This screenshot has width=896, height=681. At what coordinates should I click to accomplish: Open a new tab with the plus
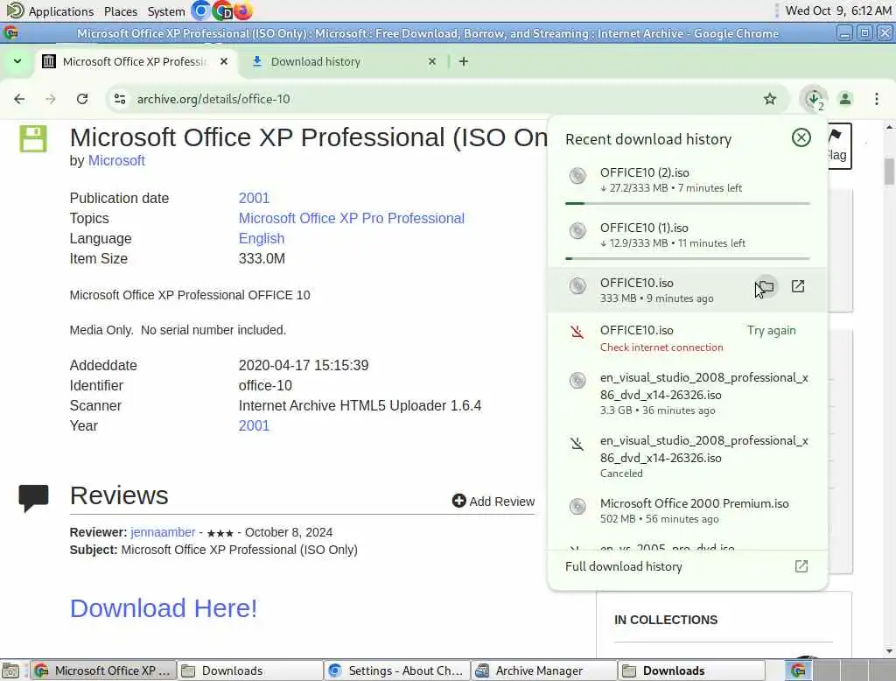464,61
